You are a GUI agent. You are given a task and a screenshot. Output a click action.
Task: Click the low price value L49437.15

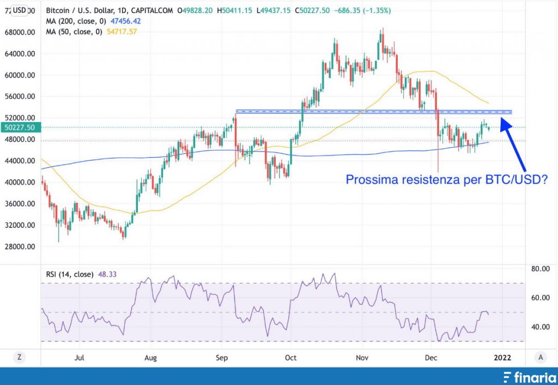(x=274, y=11)
